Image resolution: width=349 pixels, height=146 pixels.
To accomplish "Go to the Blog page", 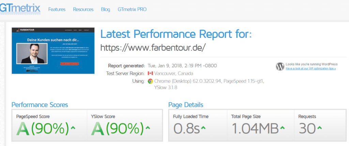I will point(106,9).
